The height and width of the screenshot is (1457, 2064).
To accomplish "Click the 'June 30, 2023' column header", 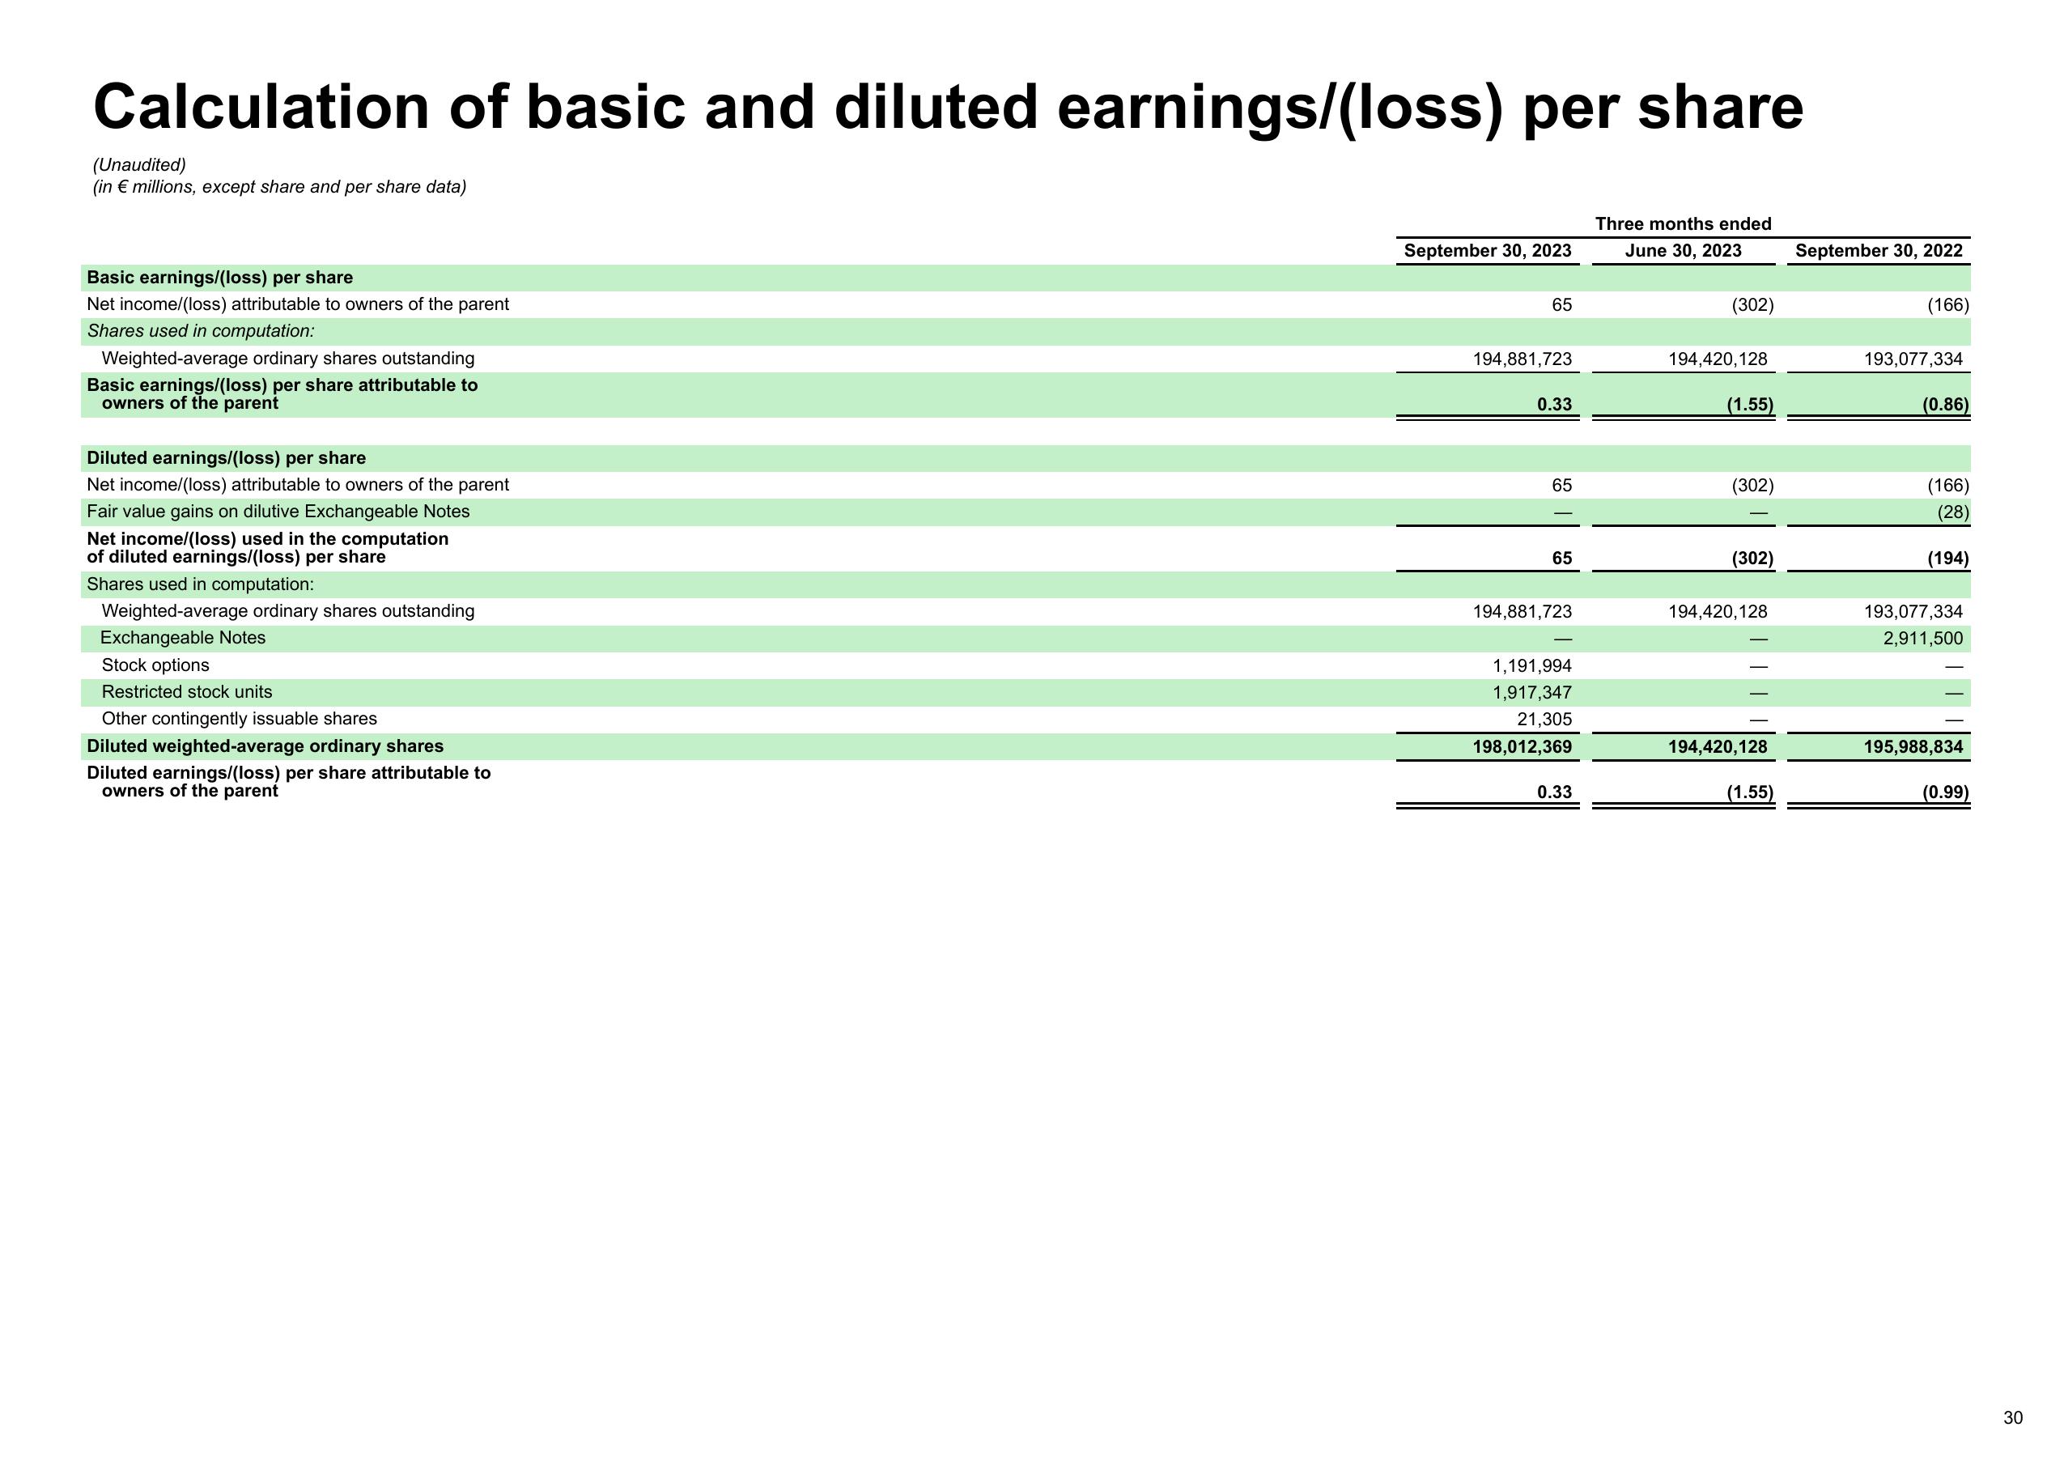I will pos(1683,251).
